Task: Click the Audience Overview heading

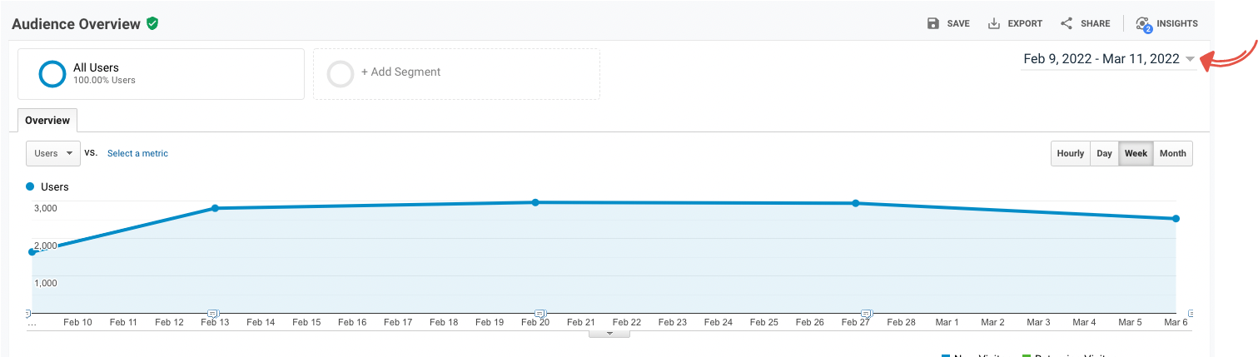Action: pyautogui.click(x=76, y=24)
